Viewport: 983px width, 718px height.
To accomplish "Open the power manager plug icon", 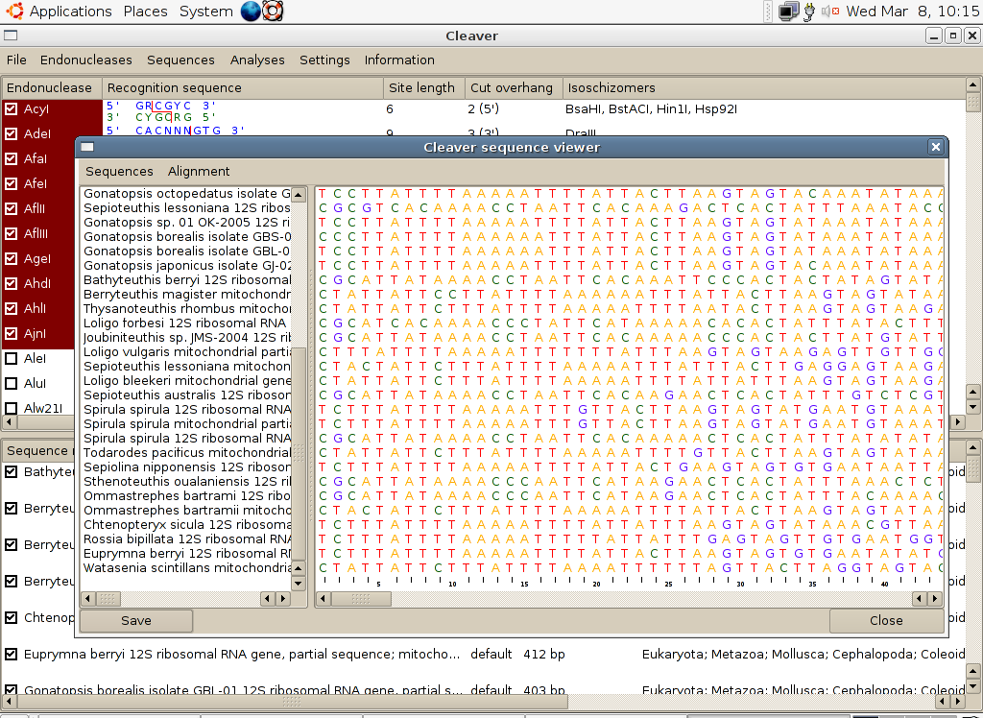I will [810, 12].
